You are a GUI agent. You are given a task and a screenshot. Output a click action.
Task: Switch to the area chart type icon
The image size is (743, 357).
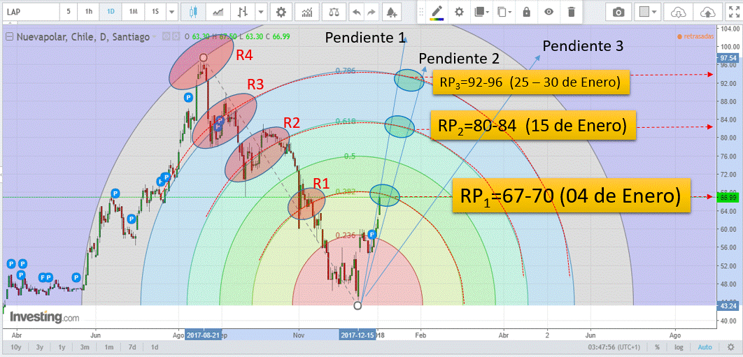pyautogui.click(x=218, y=12)
